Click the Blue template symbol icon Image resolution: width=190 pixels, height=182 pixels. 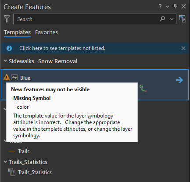pyautogui.click(x=14, y=77)
